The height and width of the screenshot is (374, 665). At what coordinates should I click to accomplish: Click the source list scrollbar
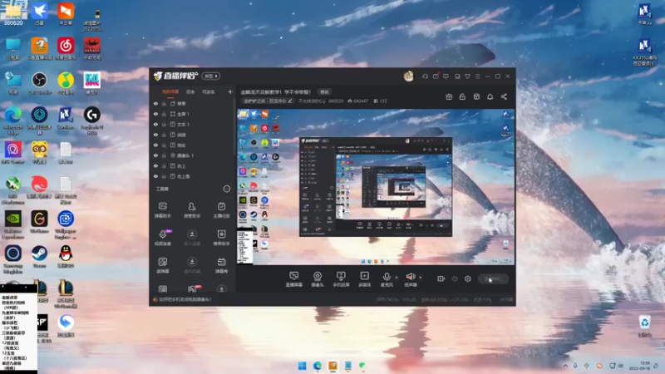point(234,125)
